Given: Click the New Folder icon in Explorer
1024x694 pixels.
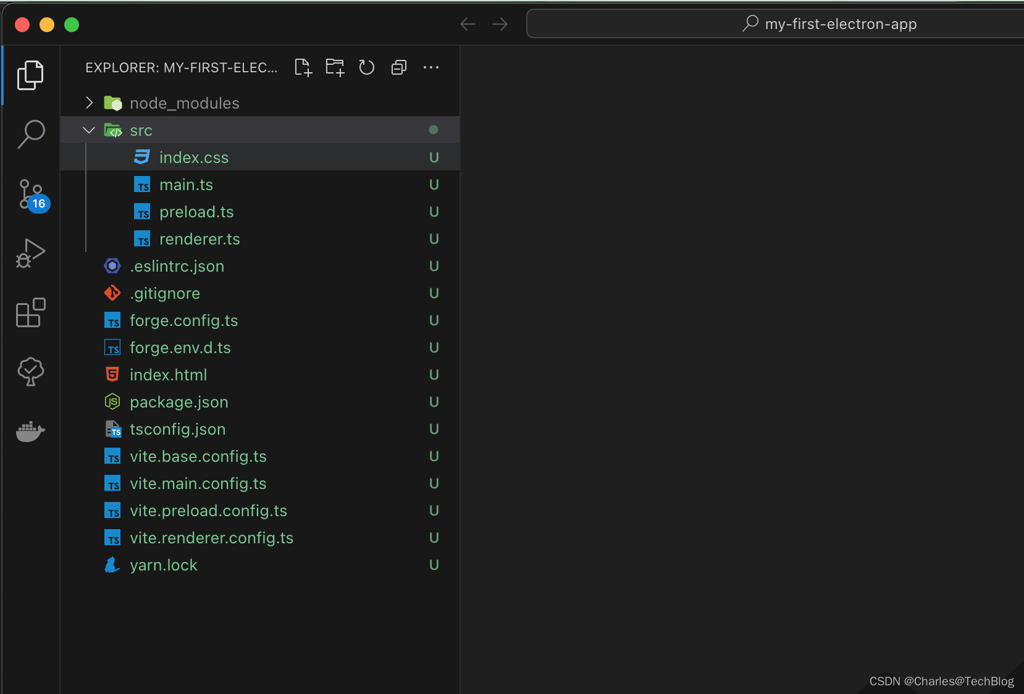Looking at the screenshot, I should tap(335, 67).
